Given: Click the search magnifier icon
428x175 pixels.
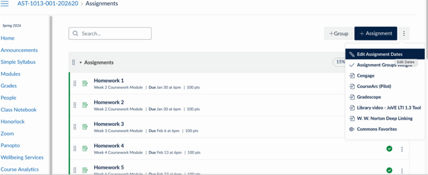Looking at the screenshot, I should pos(75,34).
